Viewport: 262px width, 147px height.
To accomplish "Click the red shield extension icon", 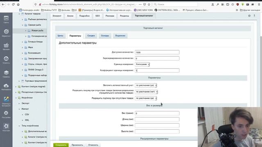I will (x=237, y=4).
